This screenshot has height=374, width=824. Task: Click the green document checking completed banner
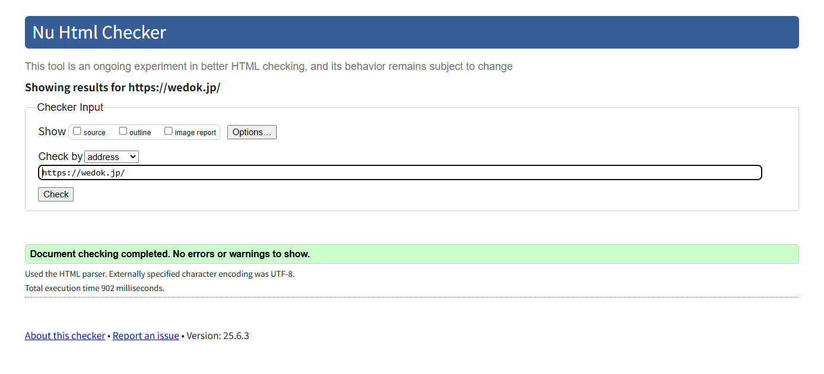coord(411,254)
